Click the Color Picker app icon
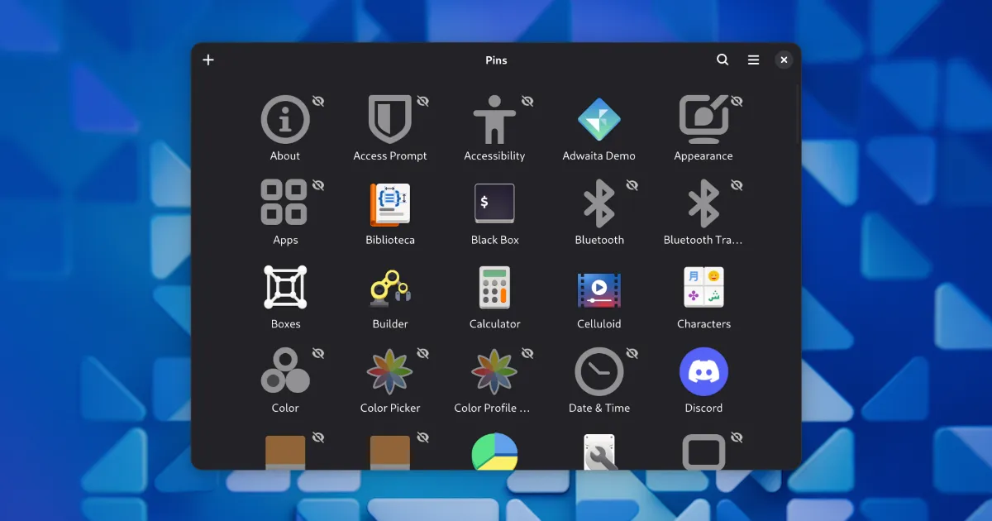 tap(390, 372)
